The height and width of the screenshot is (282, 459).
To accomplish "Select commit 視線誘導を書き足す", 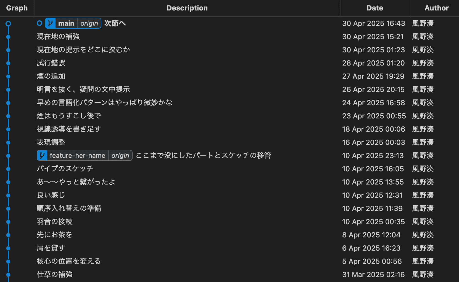I will pyautogui.click(x=69, y=129).
